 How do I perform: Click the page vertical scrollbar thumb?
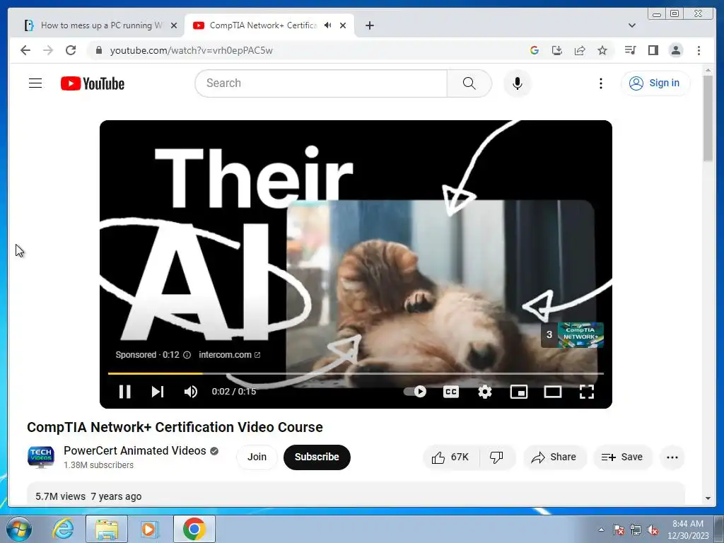(708, 118)
